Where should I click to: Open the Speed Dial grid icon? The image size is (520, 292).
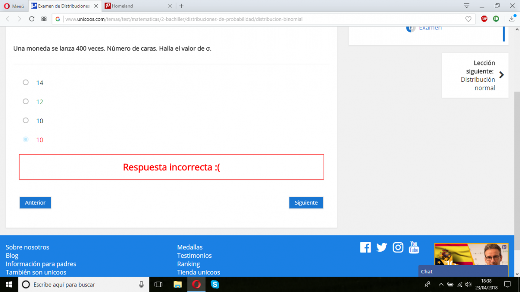pyautogui.click(x=44, y=19)
